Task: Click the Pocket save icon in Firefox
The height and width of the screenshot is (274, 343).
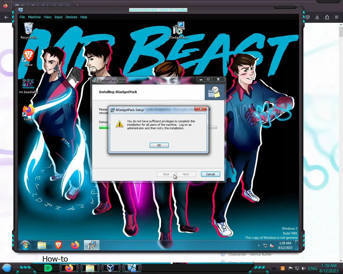Action: (x=308, y=17)
